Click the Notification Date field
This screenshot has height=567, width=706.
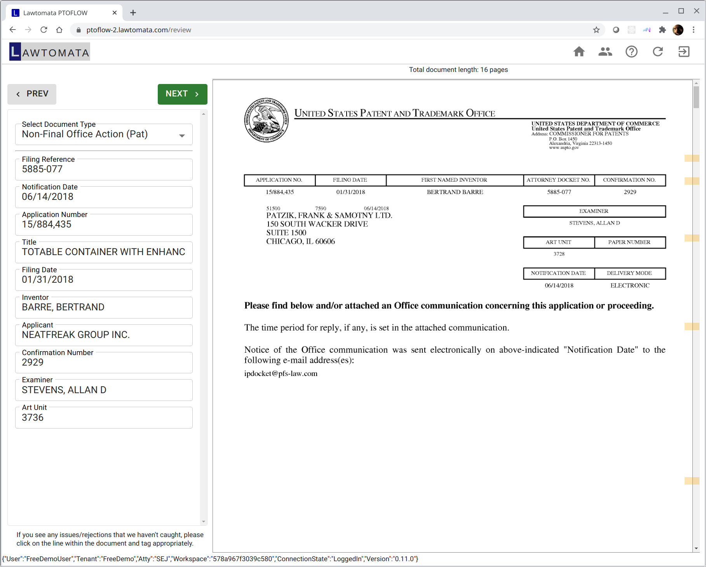pos(104,197)
